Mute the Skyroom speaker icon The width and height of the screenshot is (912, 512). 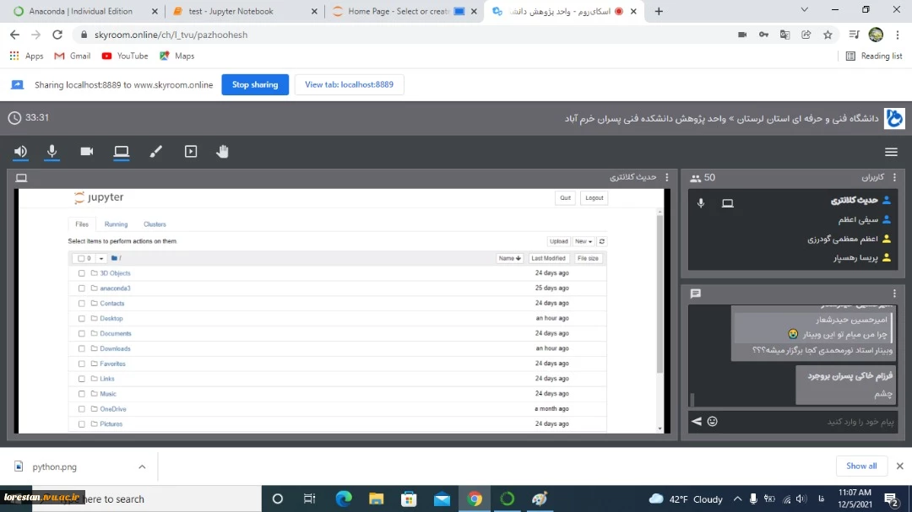20,152
